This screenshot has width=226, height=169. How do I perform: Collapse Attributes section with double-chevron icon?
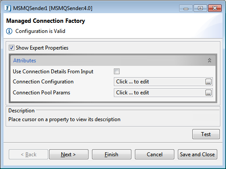click(x=209, y=60)
